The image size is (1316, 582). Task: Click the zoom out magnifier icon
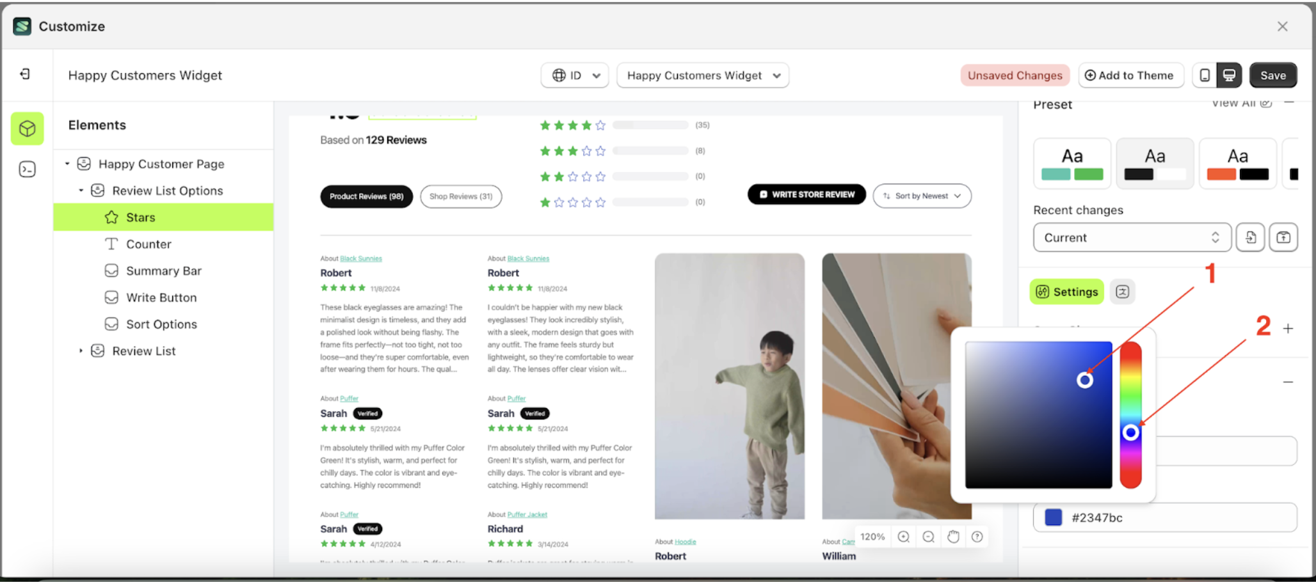928,537
